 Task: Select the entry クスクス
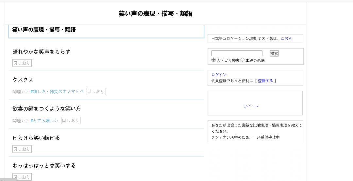(23, 80)
